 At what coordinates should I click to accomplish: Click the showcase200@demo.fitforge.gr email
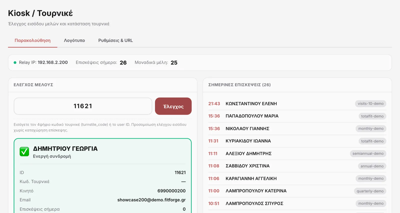coord(151,200)
